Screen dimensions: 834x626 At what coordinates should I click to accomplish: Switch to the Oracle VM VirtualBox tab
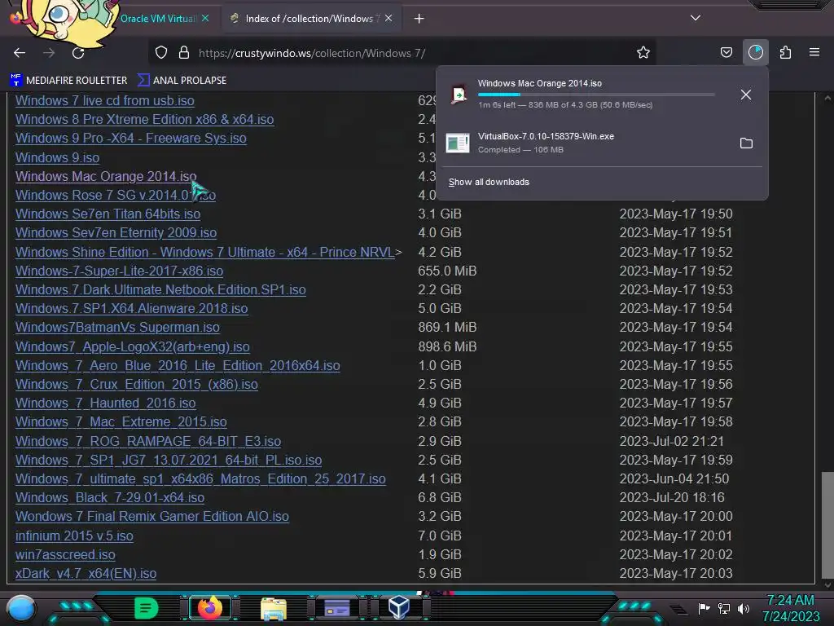pyautogui.click(x=158, y=19)
